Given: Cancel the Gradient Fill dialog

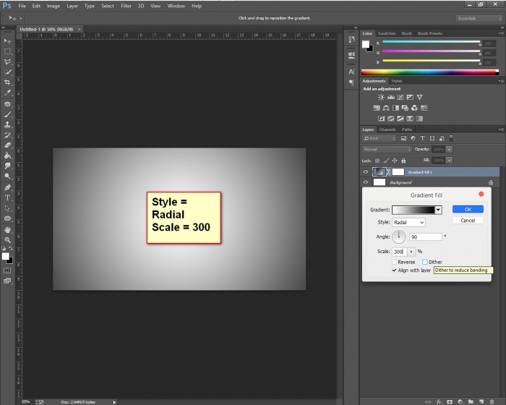Looking at the screenshot, I should click(x=468, y=221).
